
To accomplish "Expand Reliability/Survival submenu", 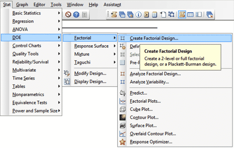I will [x=31, y=62].
